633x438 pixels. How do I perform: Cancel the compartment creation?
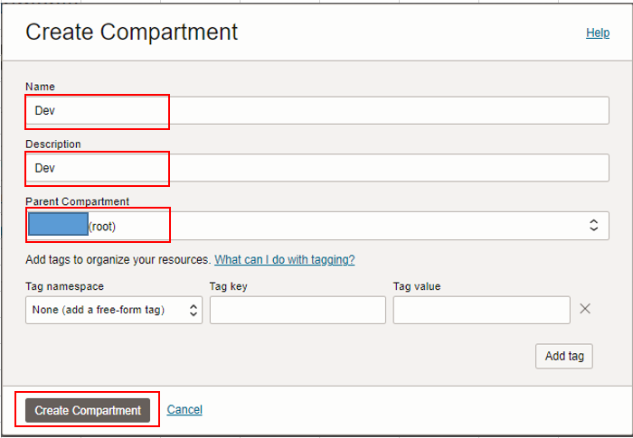pos(184,409)
